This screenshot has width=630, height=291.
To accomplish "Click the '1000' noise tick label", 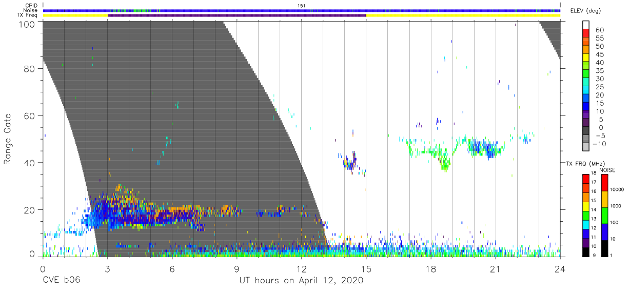I will [616, 206].
